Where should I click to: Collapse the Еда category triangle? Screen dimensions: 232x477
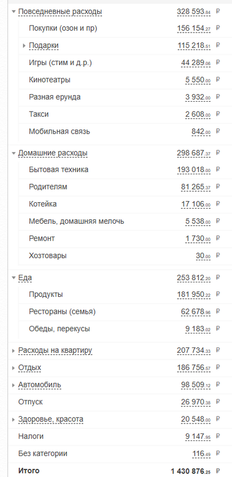13,278
